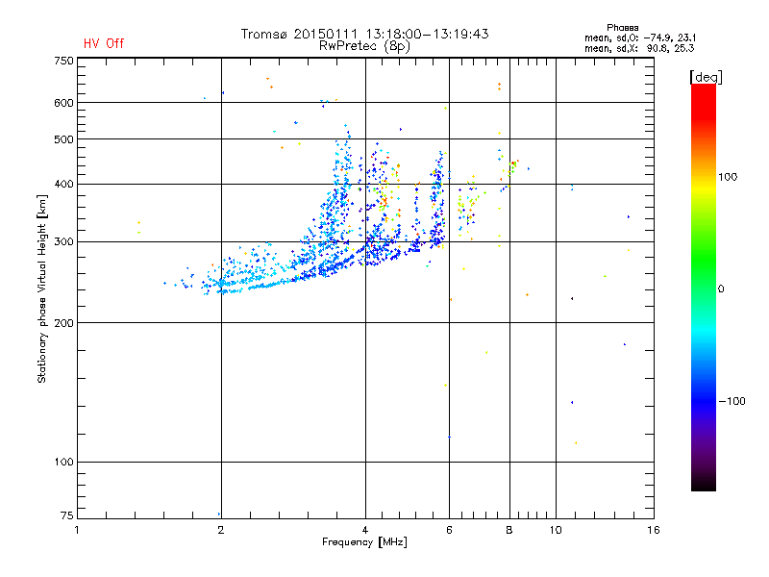This screenshot has width=769, height=577.
Task: Click the red 'HV Off' label
Action: click(104, 43)
